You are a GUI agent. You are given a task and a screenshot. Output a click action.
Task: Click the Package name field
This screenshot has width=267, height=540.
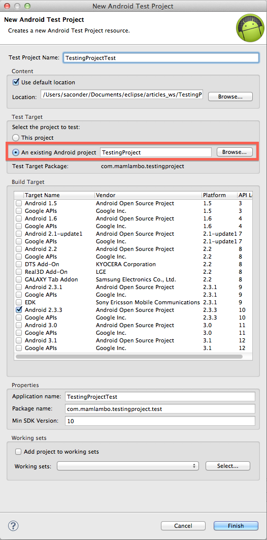click(160, 409)
